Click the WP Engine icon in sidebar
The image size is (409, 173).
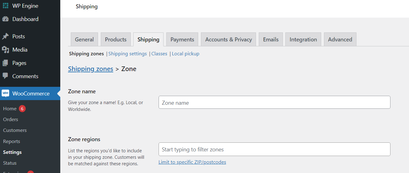[5, 6]
